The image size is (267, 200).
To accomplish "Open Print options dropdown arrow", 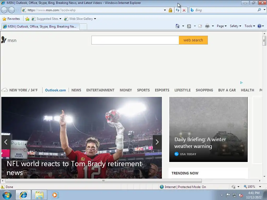I will [x=213, y=26].
